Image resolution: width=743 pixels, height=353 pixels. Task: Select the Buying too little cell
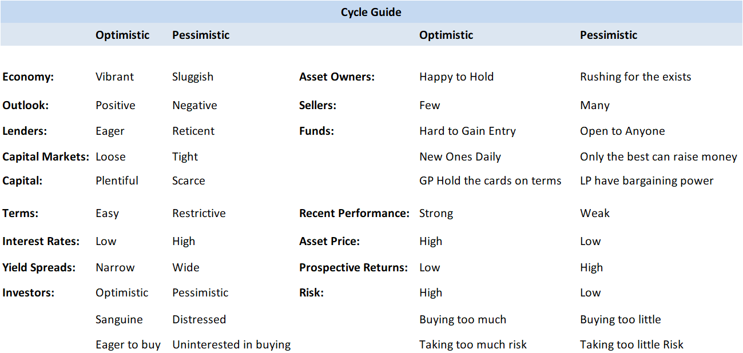click(x=621, y=320)
